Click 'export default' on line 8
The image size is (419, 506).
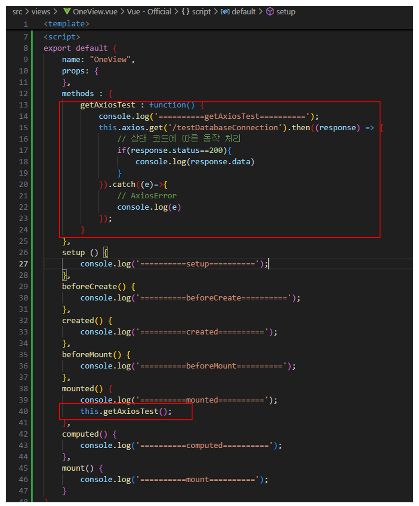click(76, 49)
